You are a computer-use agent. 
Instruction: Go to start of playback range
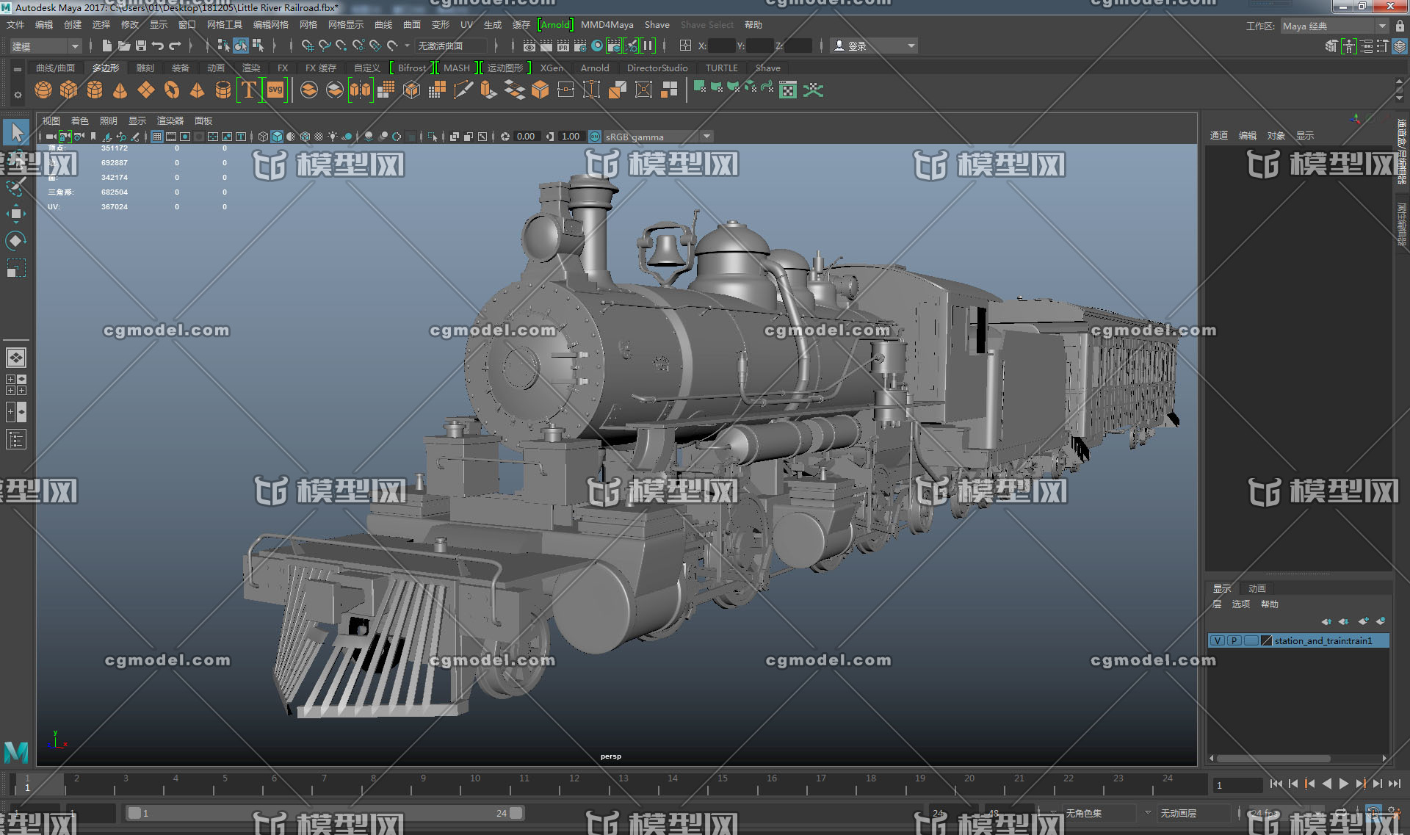1276,784
